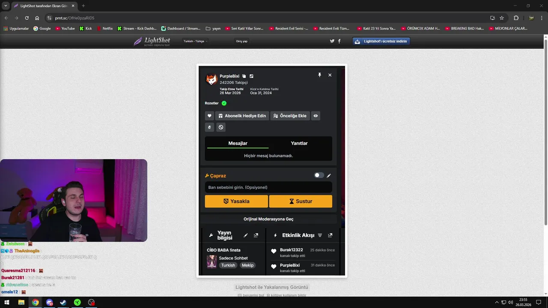Screen dimensions: 548x308
Task: Click the Giriş yap login link
Action: click(241, 41)
